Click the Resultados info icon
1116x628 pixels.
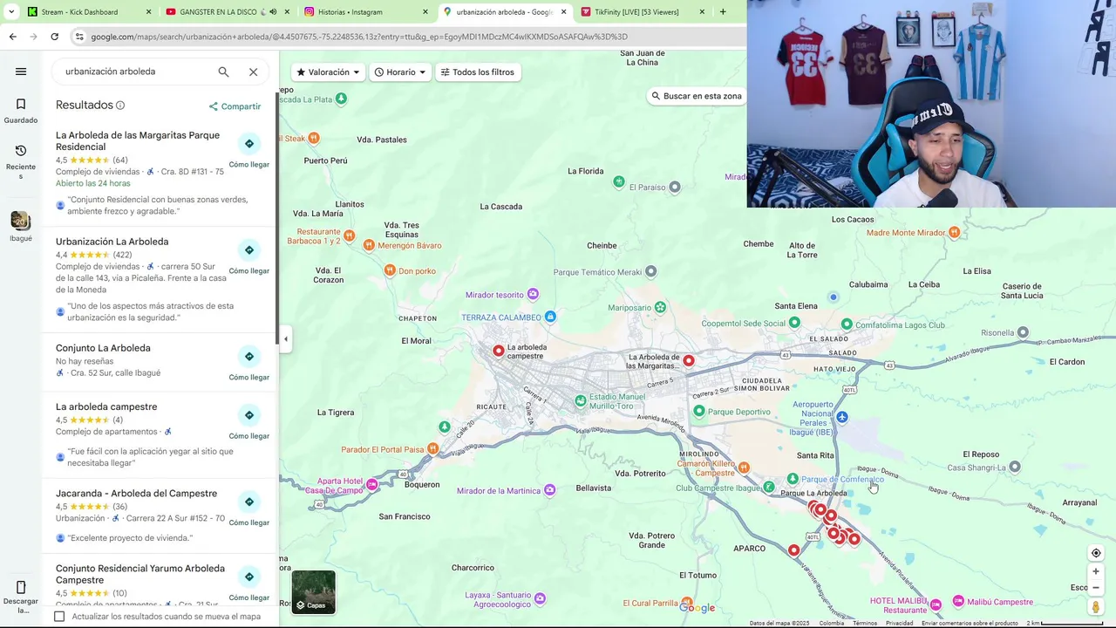pos(120,106)
